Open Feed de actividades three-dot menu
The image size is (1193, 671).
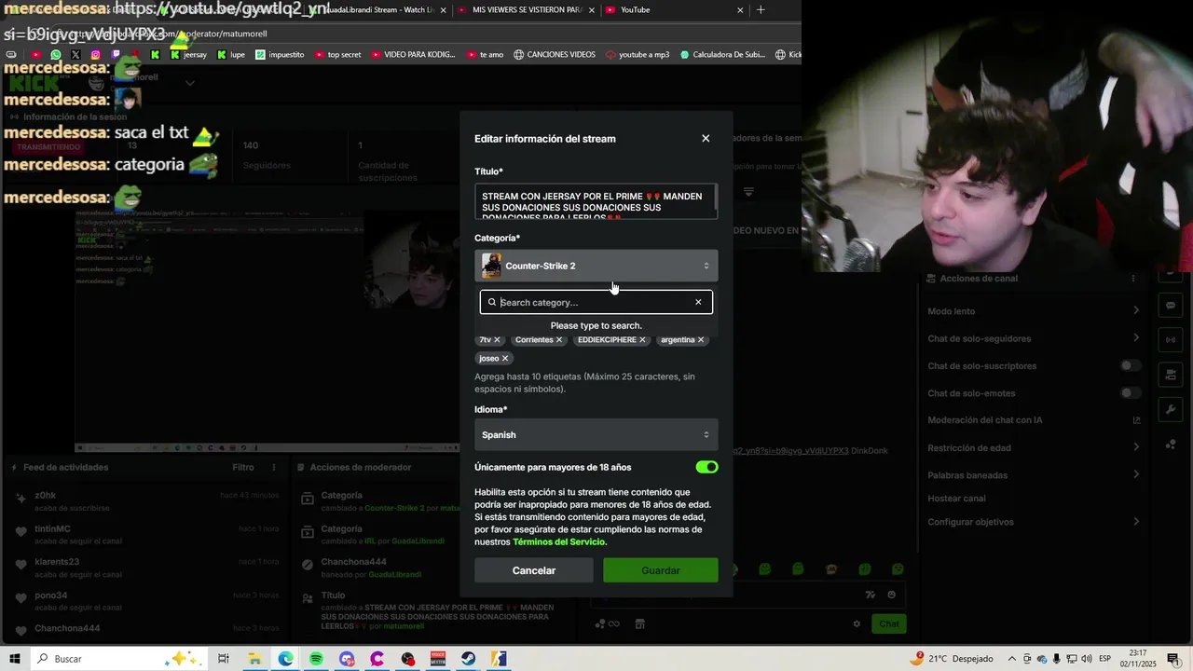point(274,468)
